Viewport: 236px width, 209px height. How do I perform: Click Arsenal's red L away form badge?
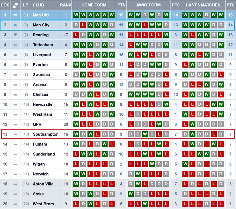point(166,84)
